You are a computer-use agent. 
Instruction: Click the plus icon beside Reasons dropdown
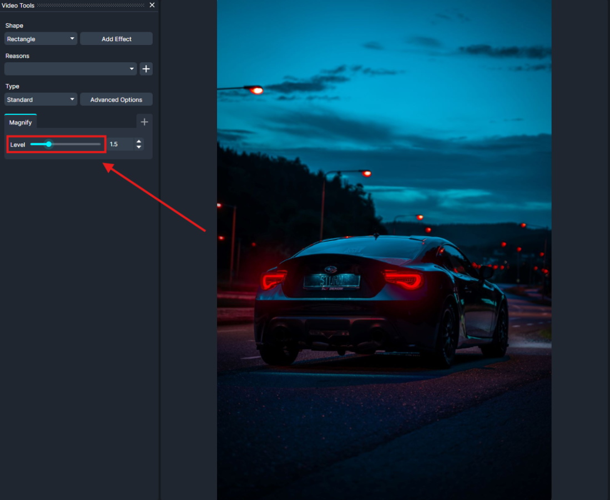coord(146,69)
